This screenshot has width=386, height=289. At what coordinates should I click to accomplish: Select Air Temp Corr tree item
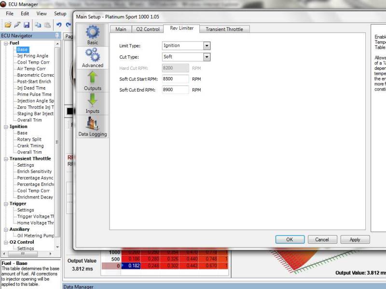tap(31, 69)
